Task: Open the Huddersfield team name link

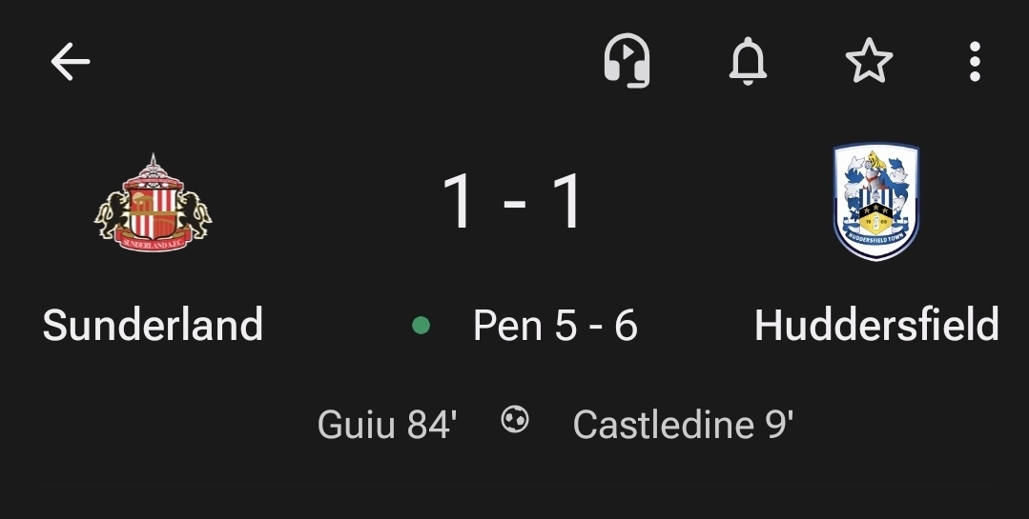Action: pyautogui.click(x=876, y=326)
